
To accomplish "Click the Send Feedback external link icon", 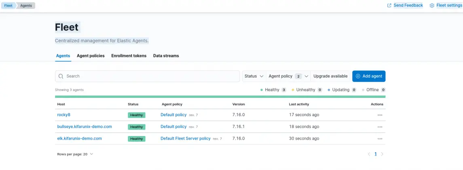I will coord(389,6).
